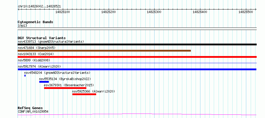Click the magenta CDNF gene track line
The image size is (265, 118).
click(137, 114)
